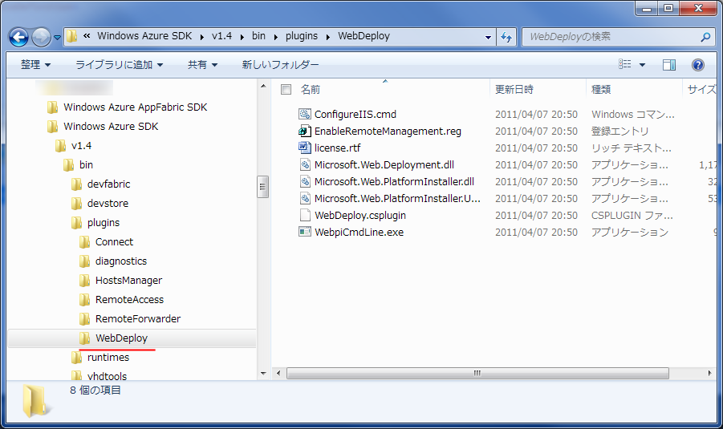This screenshot has height=429, width=723.
Task: Click the file list horizontal scrollbar thumb
Action: click(477, 373)
